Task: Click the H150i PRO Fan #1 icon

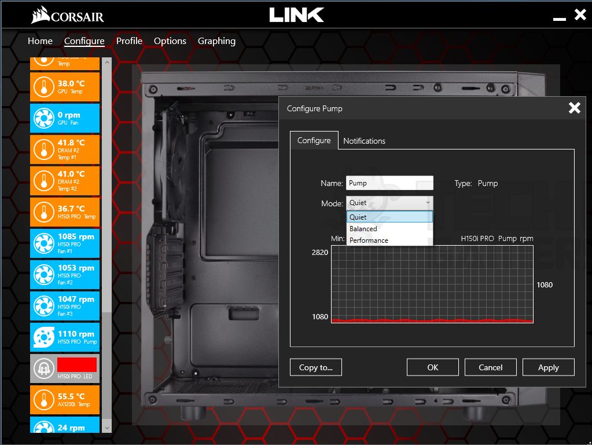Action: (44, 243)
